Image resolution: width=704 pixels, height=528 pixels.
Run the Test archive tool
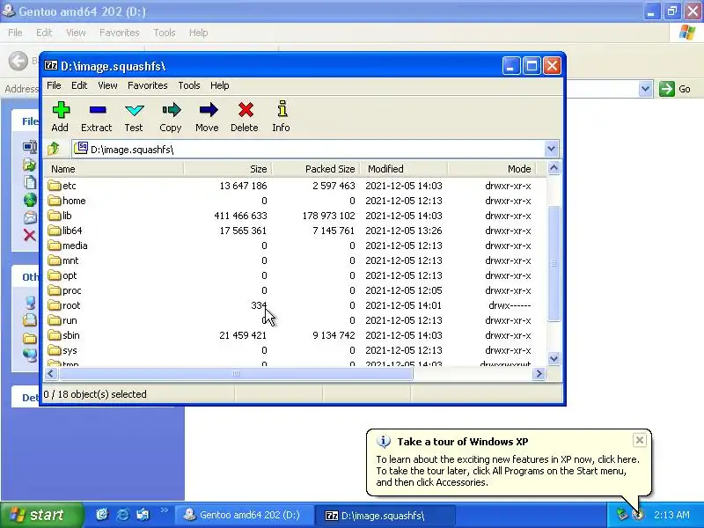[135, 110]
